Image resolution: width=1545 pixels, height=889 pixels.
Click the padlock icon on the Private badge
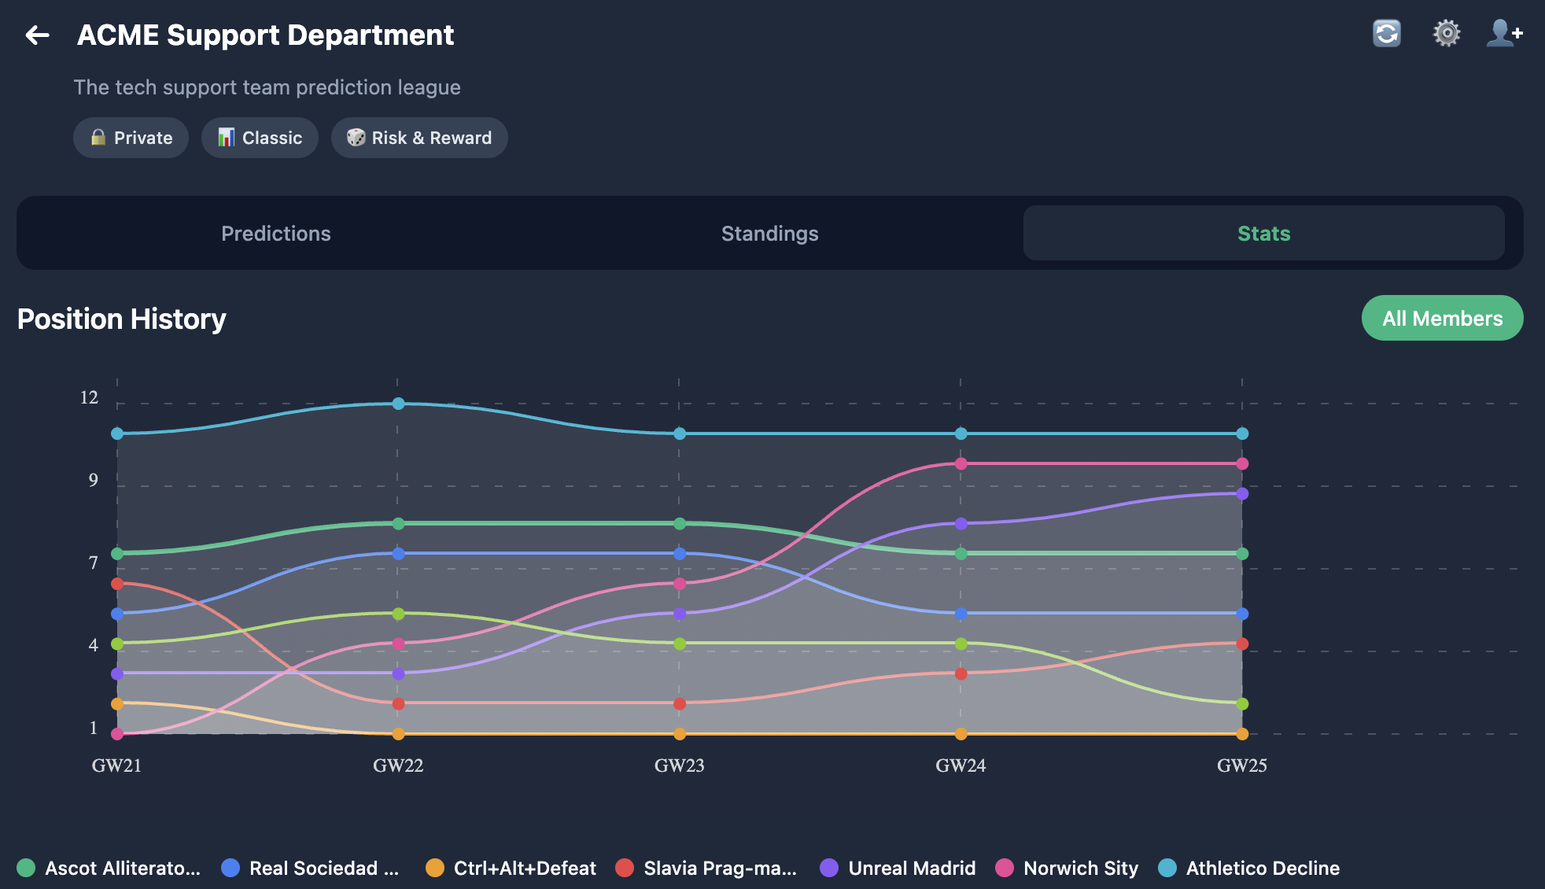pos(98,137)
